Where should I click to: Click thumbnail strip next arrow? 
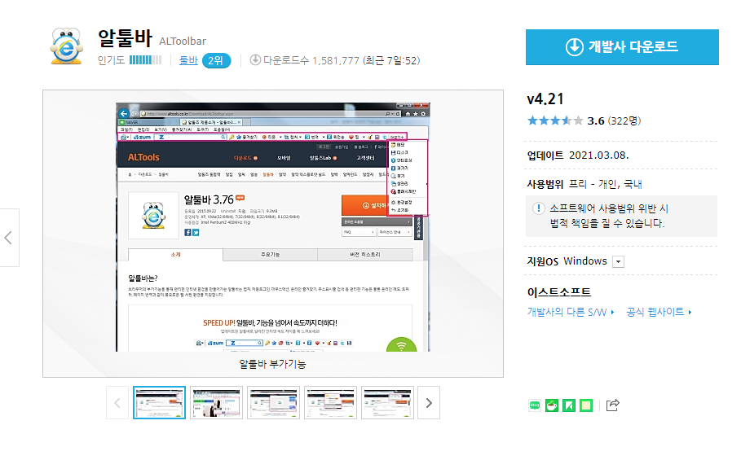tap(429, 403)
